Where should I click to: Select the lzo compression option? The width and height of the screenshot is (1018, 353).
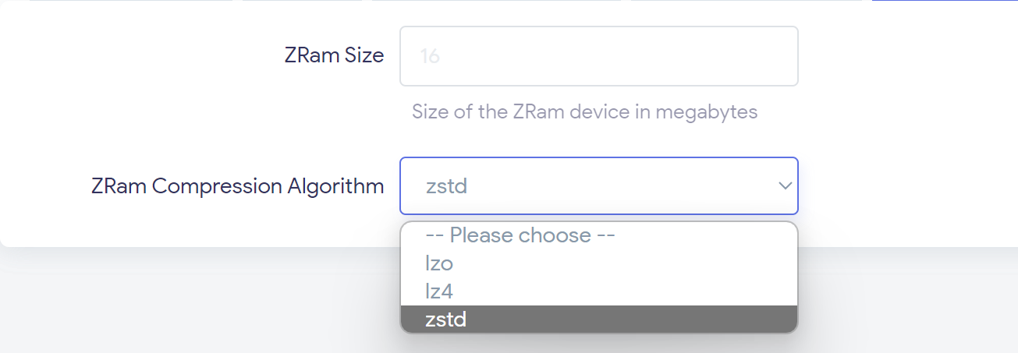tap(439, 263)
